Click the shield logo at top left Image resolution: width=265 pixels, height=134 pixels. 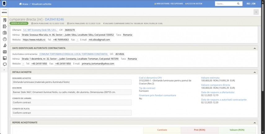pyautogui.click(x=4, y=4)
